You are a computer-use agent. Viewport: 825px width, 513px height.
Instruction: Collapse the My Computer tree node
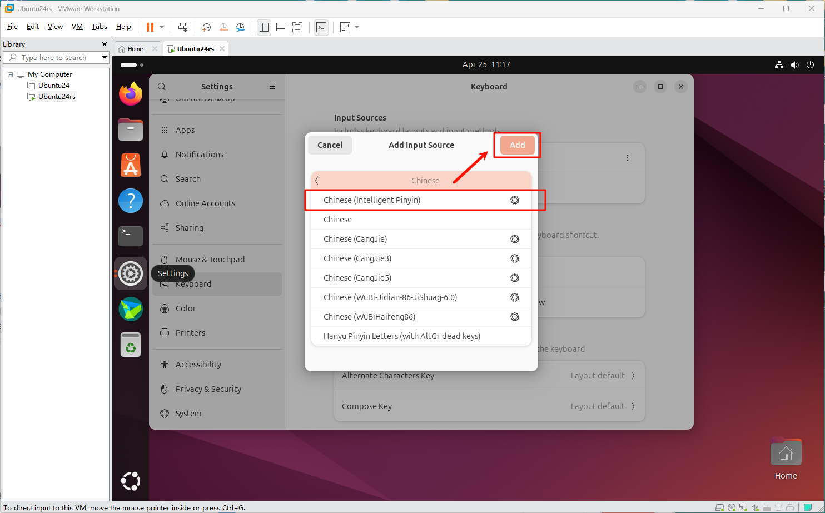tap(11, 74)
